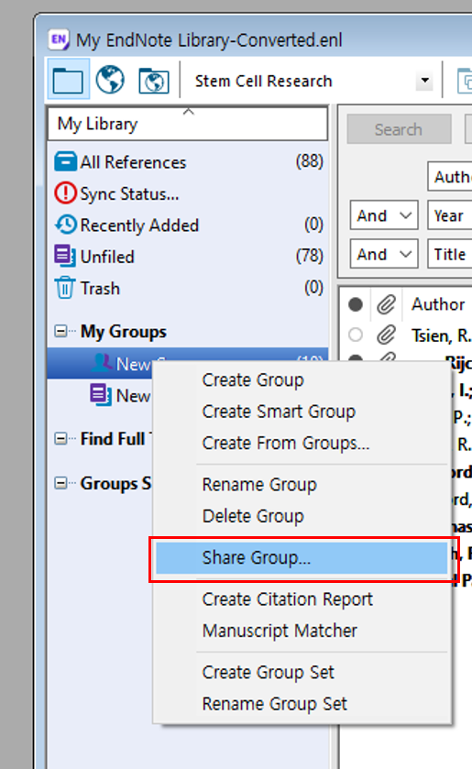472x769 pixels.
Task: Click the All References box icon
Action: coord(65,162)
